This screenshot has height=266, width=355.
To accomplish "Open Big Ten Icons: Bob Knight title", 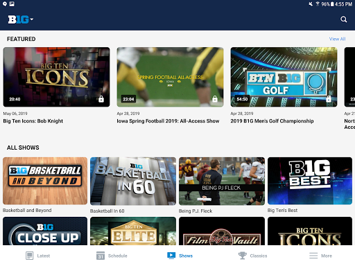I will point(33,121).
